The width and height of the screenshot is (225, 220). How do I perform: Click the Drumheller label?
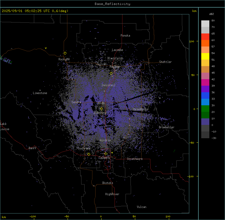167,127
